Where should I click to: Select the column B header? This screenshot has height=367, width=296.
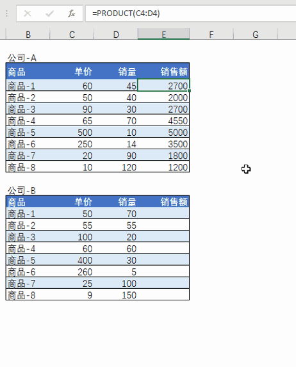pos(28,35)
